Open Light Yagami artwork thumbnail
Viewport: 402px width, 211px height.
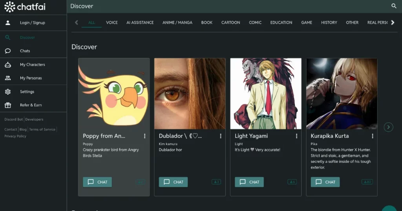(266, 94)
